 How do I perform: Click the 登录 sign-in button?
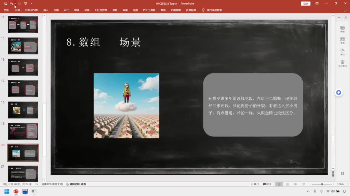306,4
